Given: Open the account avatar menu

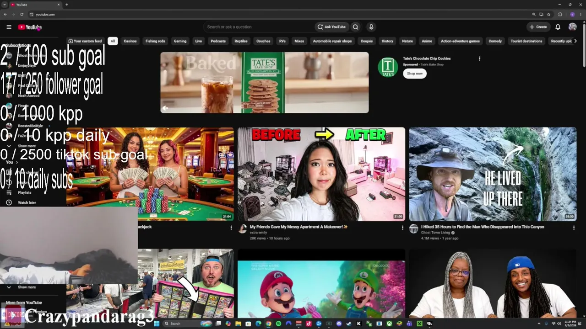Looking at the screenshot, I should [x=572, y=27].
